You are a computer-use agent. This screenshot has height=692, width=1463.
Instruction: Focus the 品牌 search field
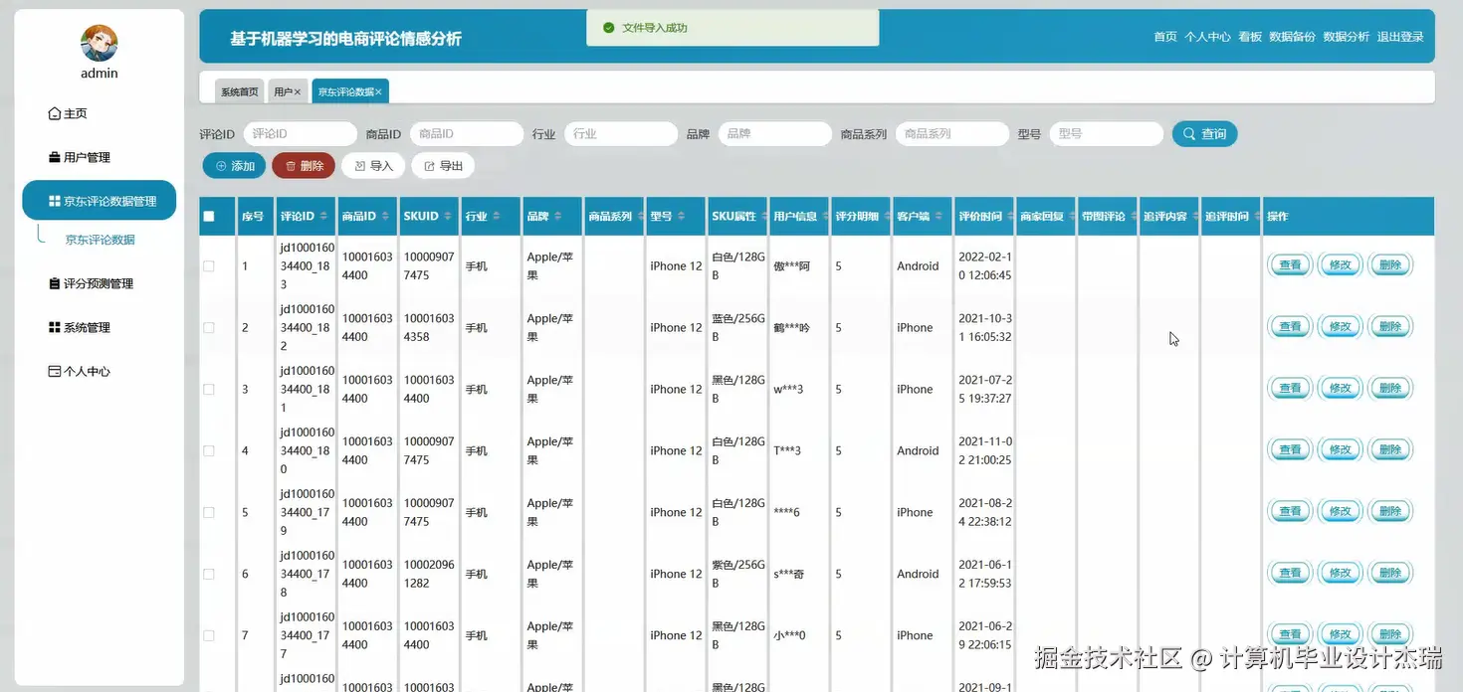pyautogui.click(x=774, y=134)
